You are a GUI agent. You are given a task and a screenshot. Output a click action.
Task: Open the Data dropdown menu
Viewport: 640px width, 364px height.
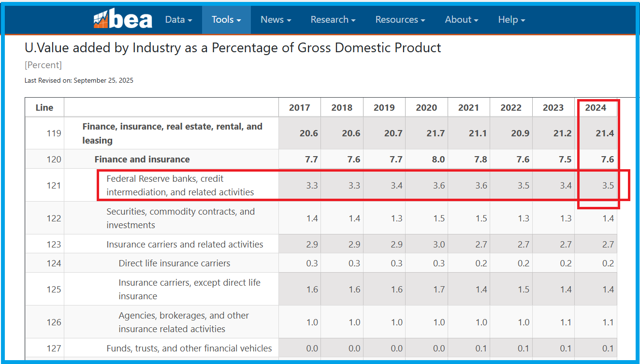178,20
